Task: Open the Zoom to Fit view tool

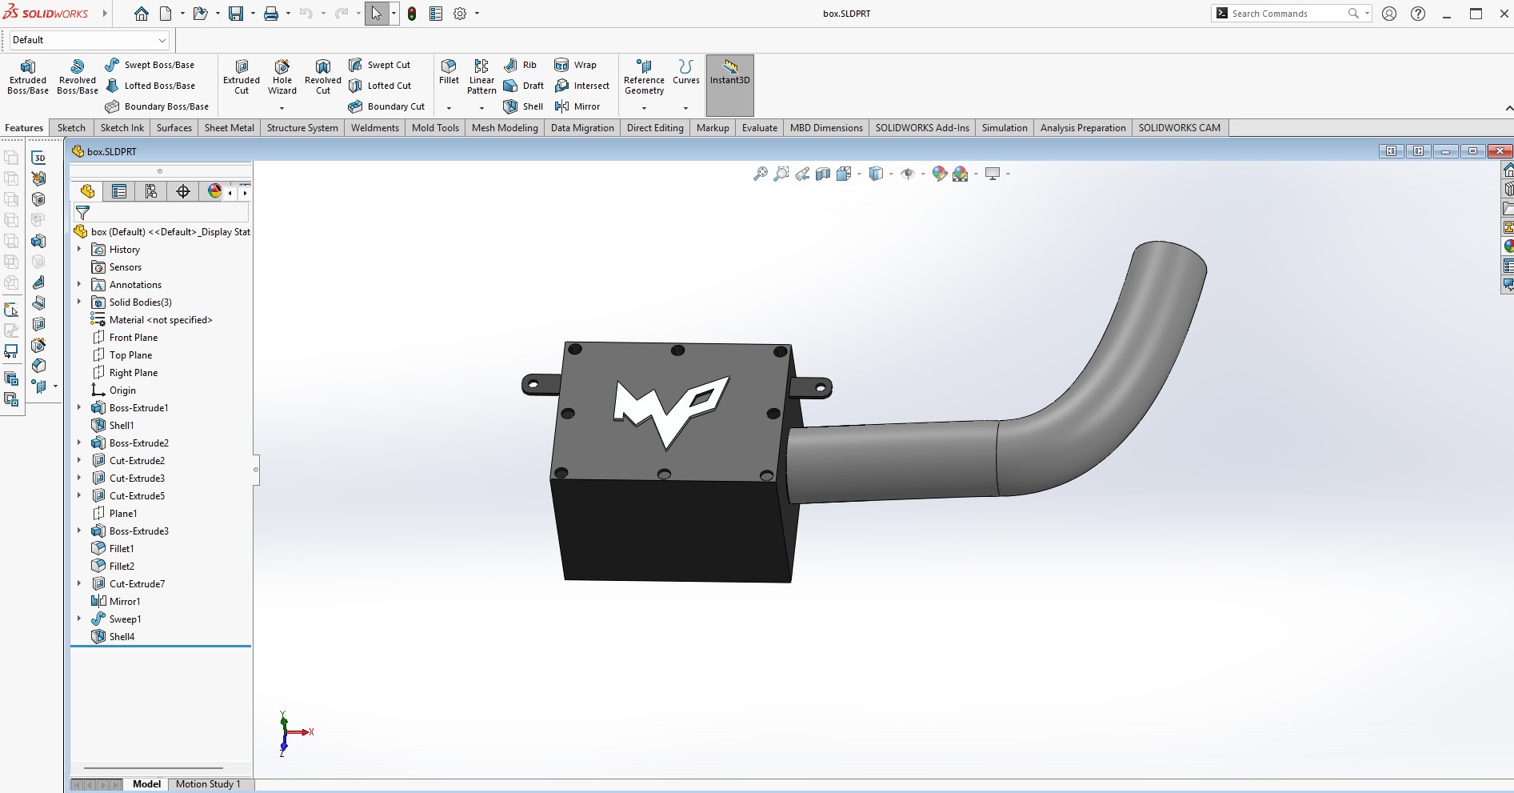Action: (x=760, y=174)
